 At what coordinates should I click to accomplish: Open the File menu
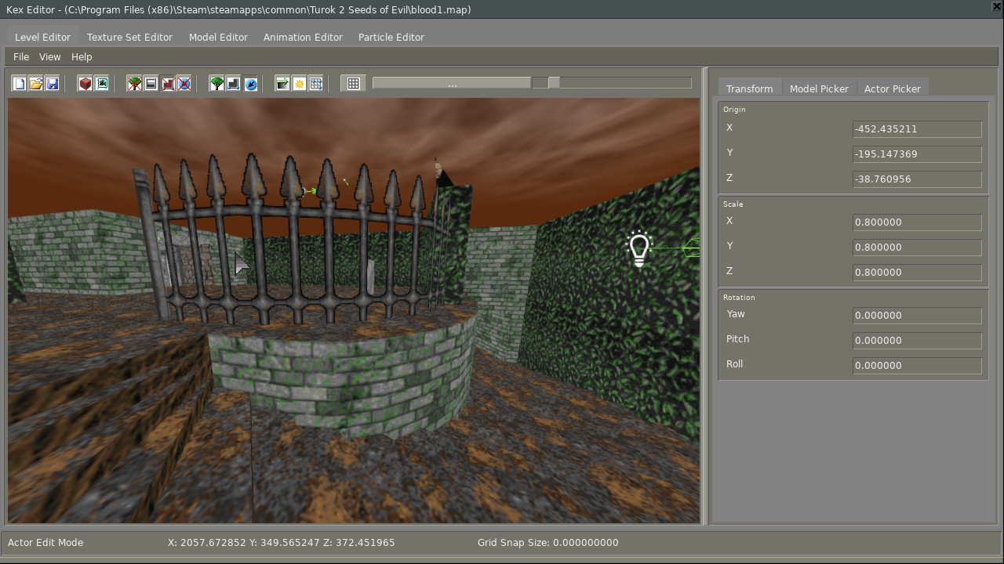click(21, 56)
